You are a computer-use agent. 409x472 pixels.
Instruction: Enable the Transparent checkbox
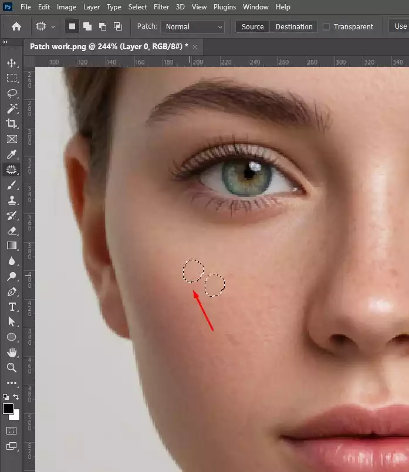point(326,27)
